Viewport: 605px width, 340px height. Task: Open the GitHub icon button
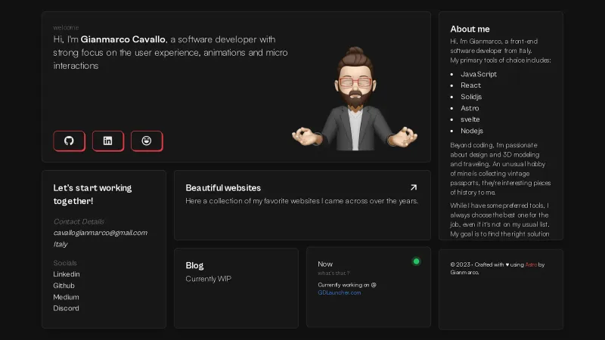click(69, 141)
